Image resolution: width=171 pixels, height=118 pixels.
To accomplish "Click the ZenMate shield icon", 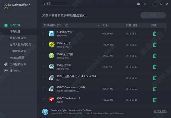I will pos(45,112).
